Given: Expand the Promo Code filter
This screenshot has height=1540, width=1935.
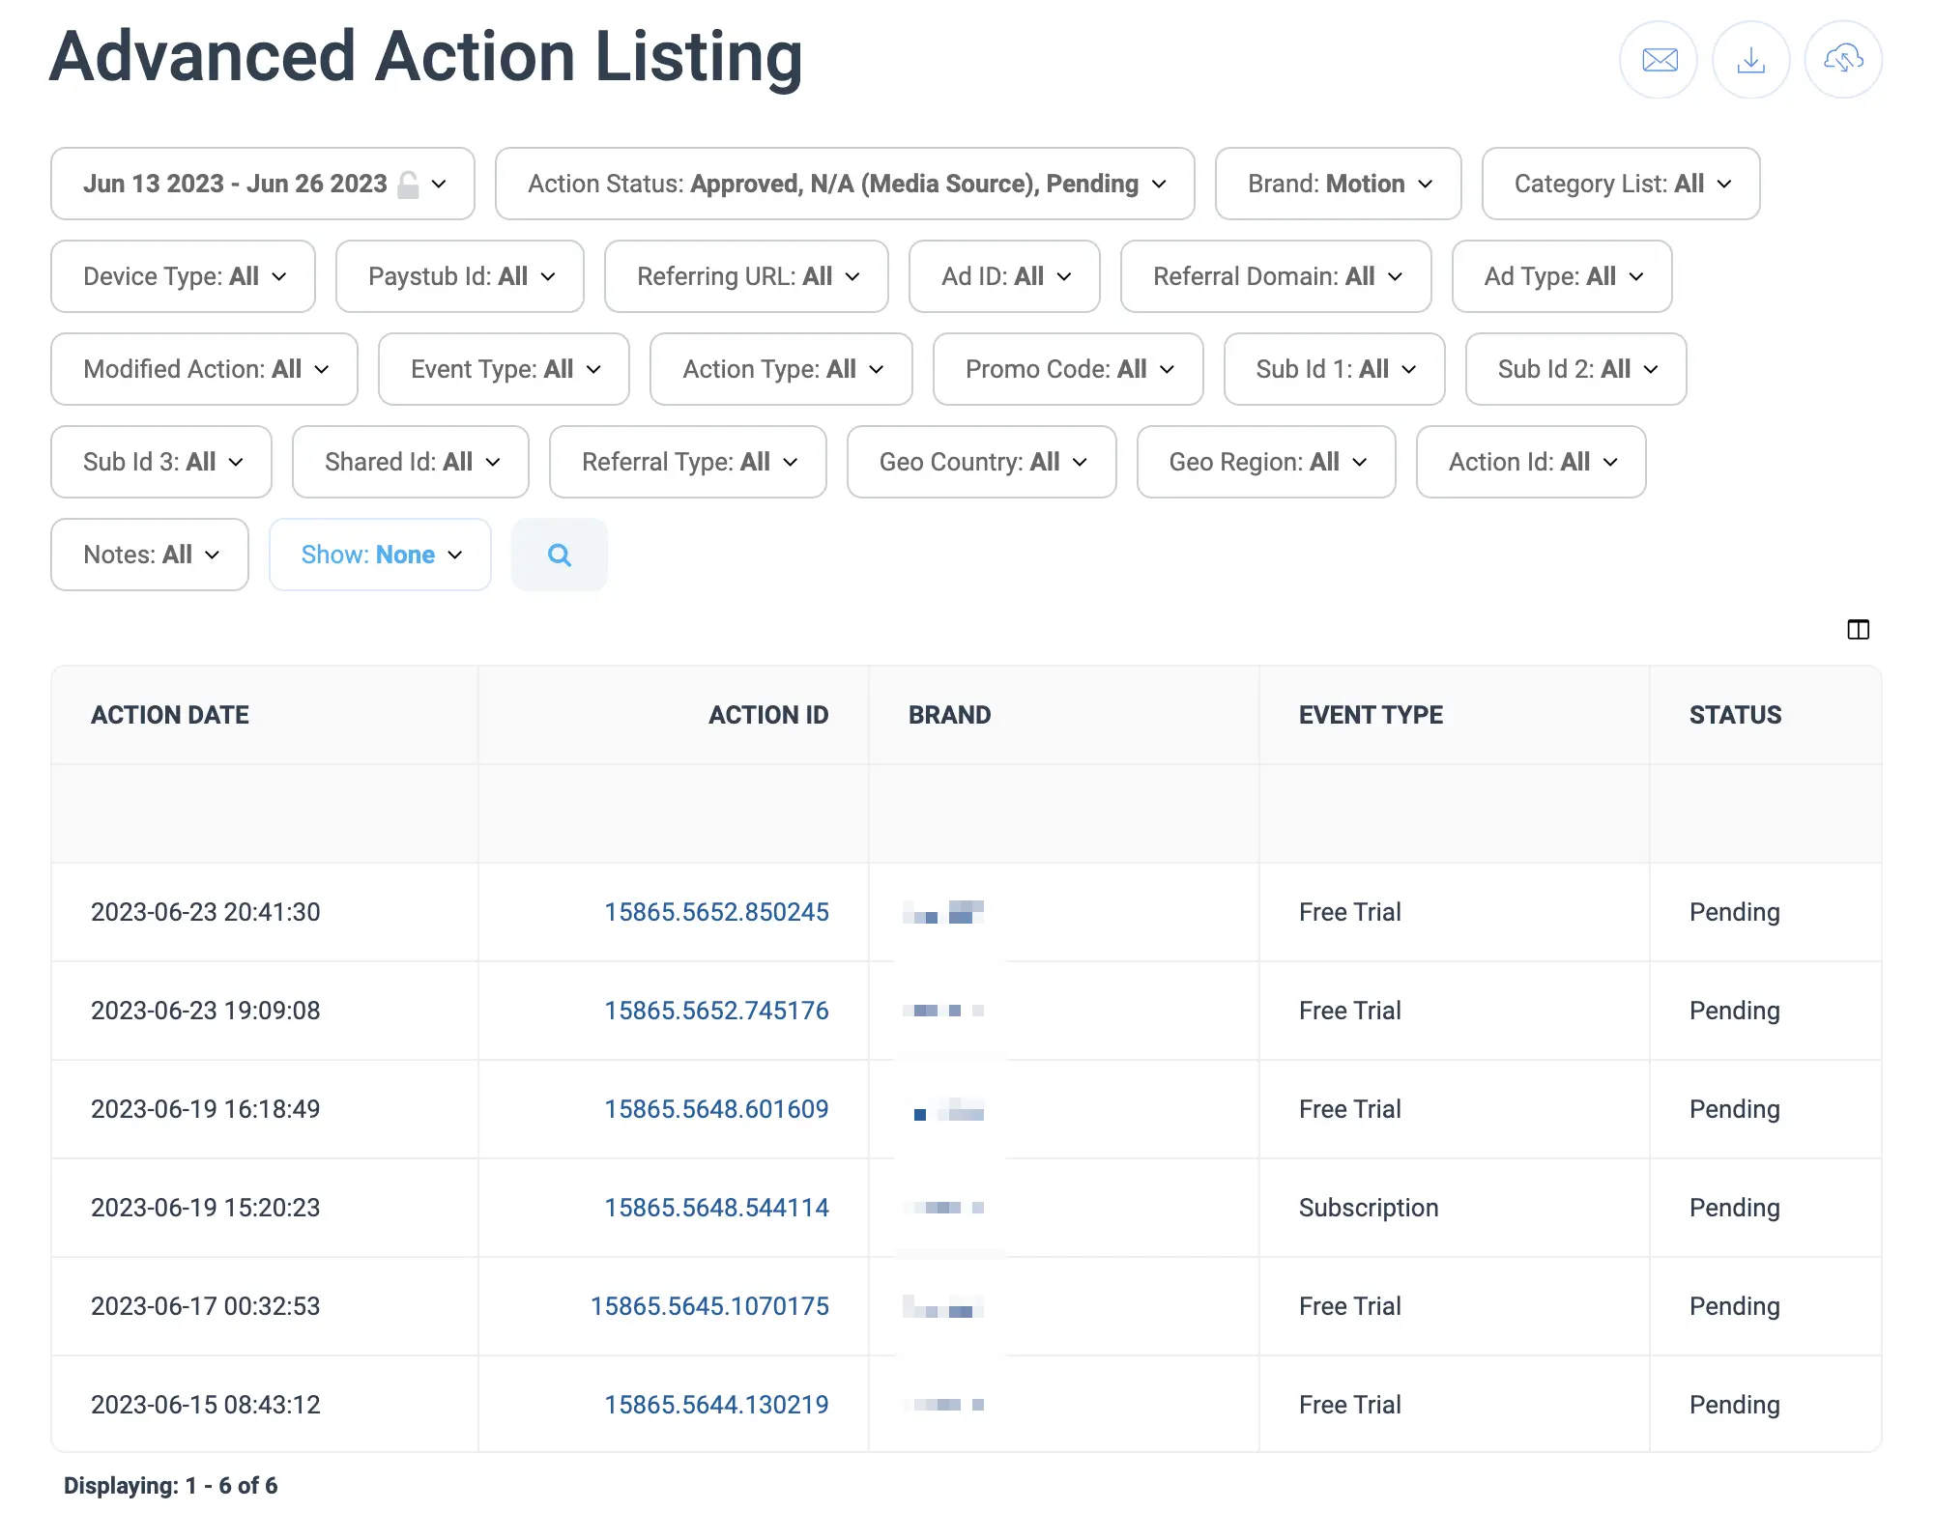Looking at the screenshot, I should [1067, 369].
